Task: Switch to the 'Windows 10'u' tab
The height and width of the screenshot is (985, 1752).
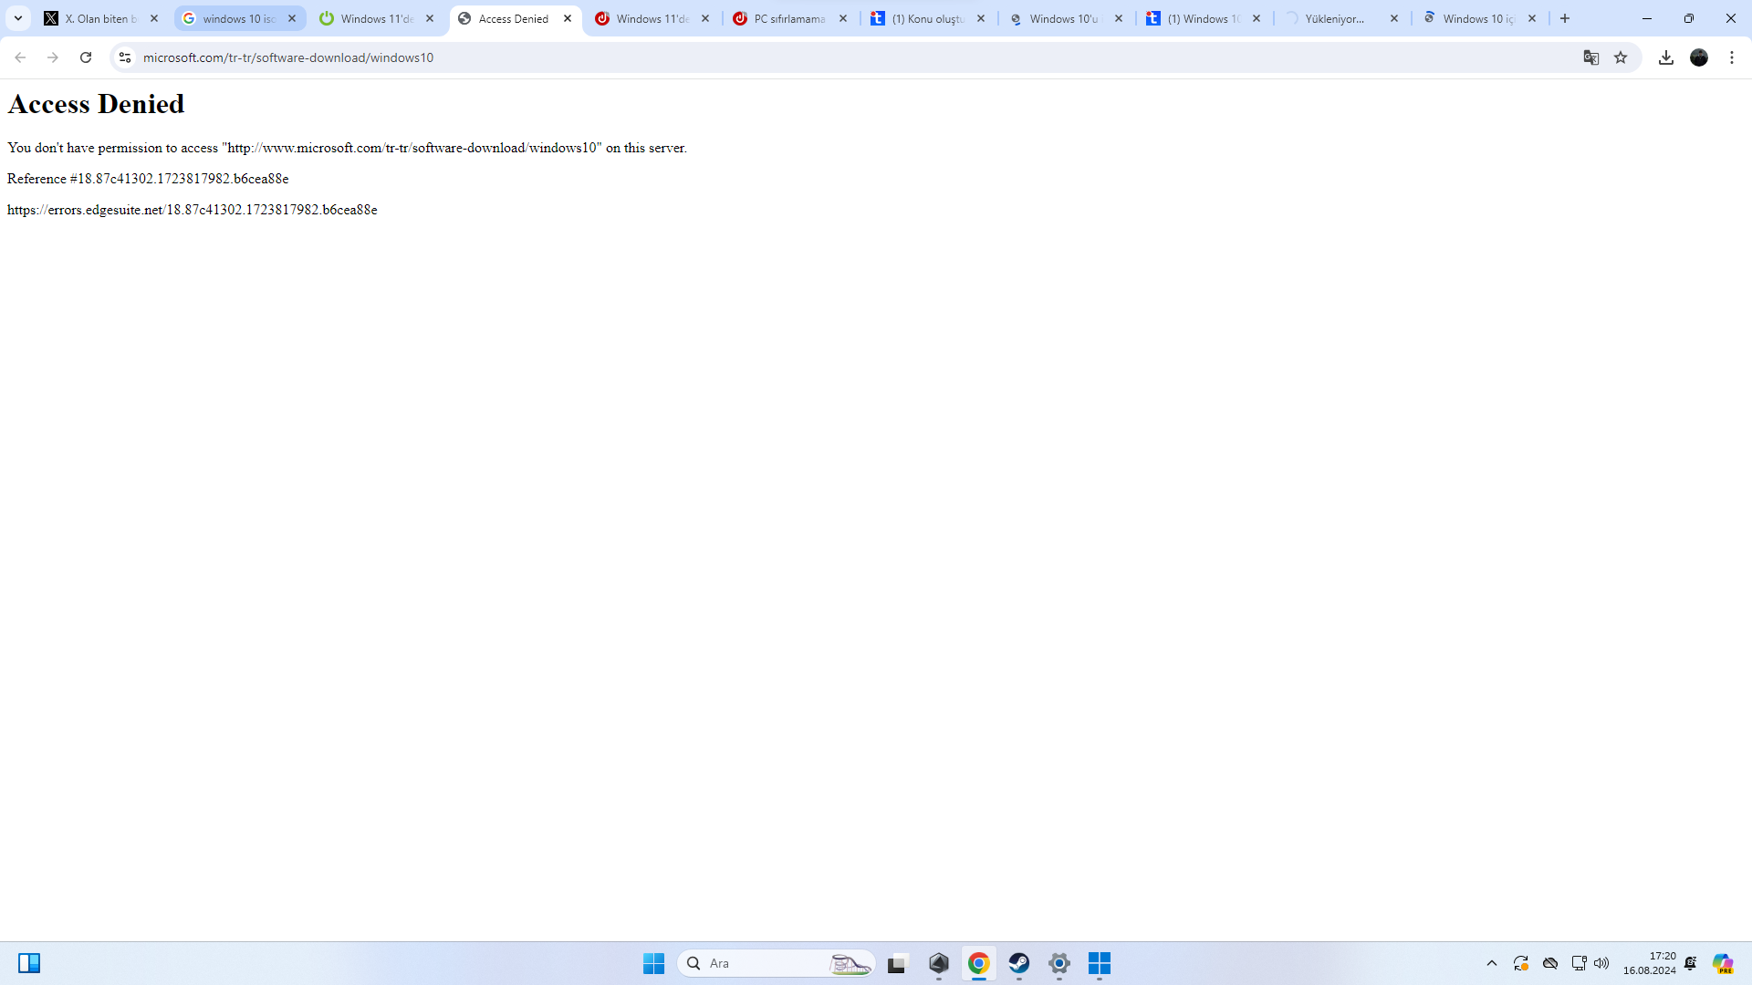Action: click(1066, 18)
